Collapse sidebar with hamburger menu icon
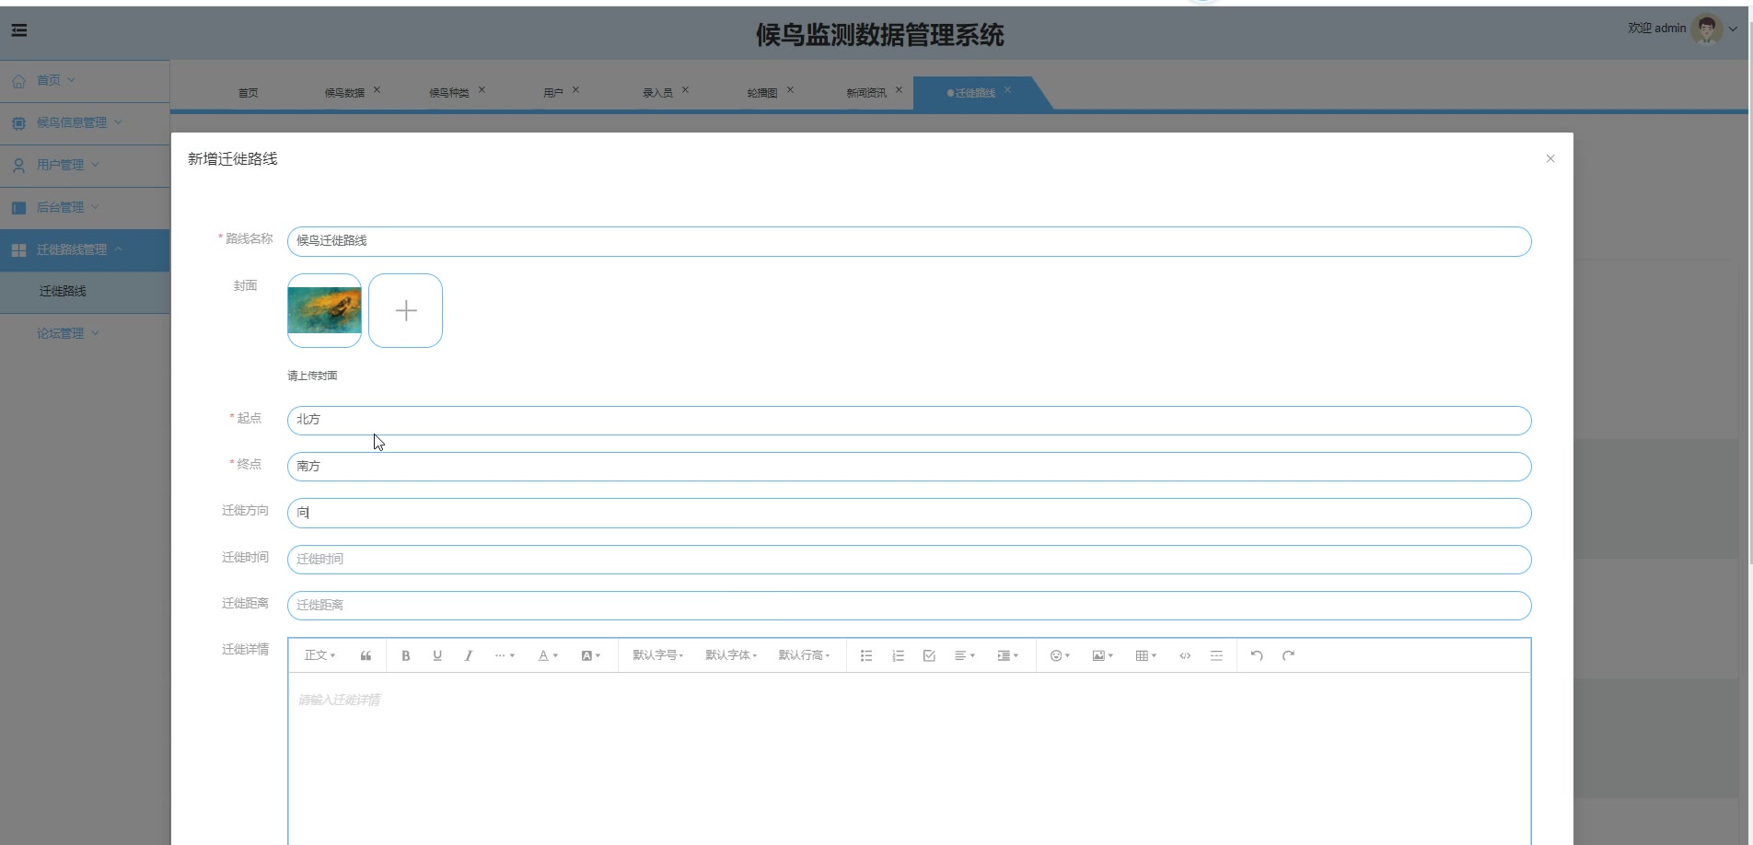 (x=19, y=30)
